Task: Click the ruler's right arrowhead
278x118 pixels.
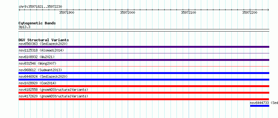Action: pyautogui.click(x=268, y=10)
